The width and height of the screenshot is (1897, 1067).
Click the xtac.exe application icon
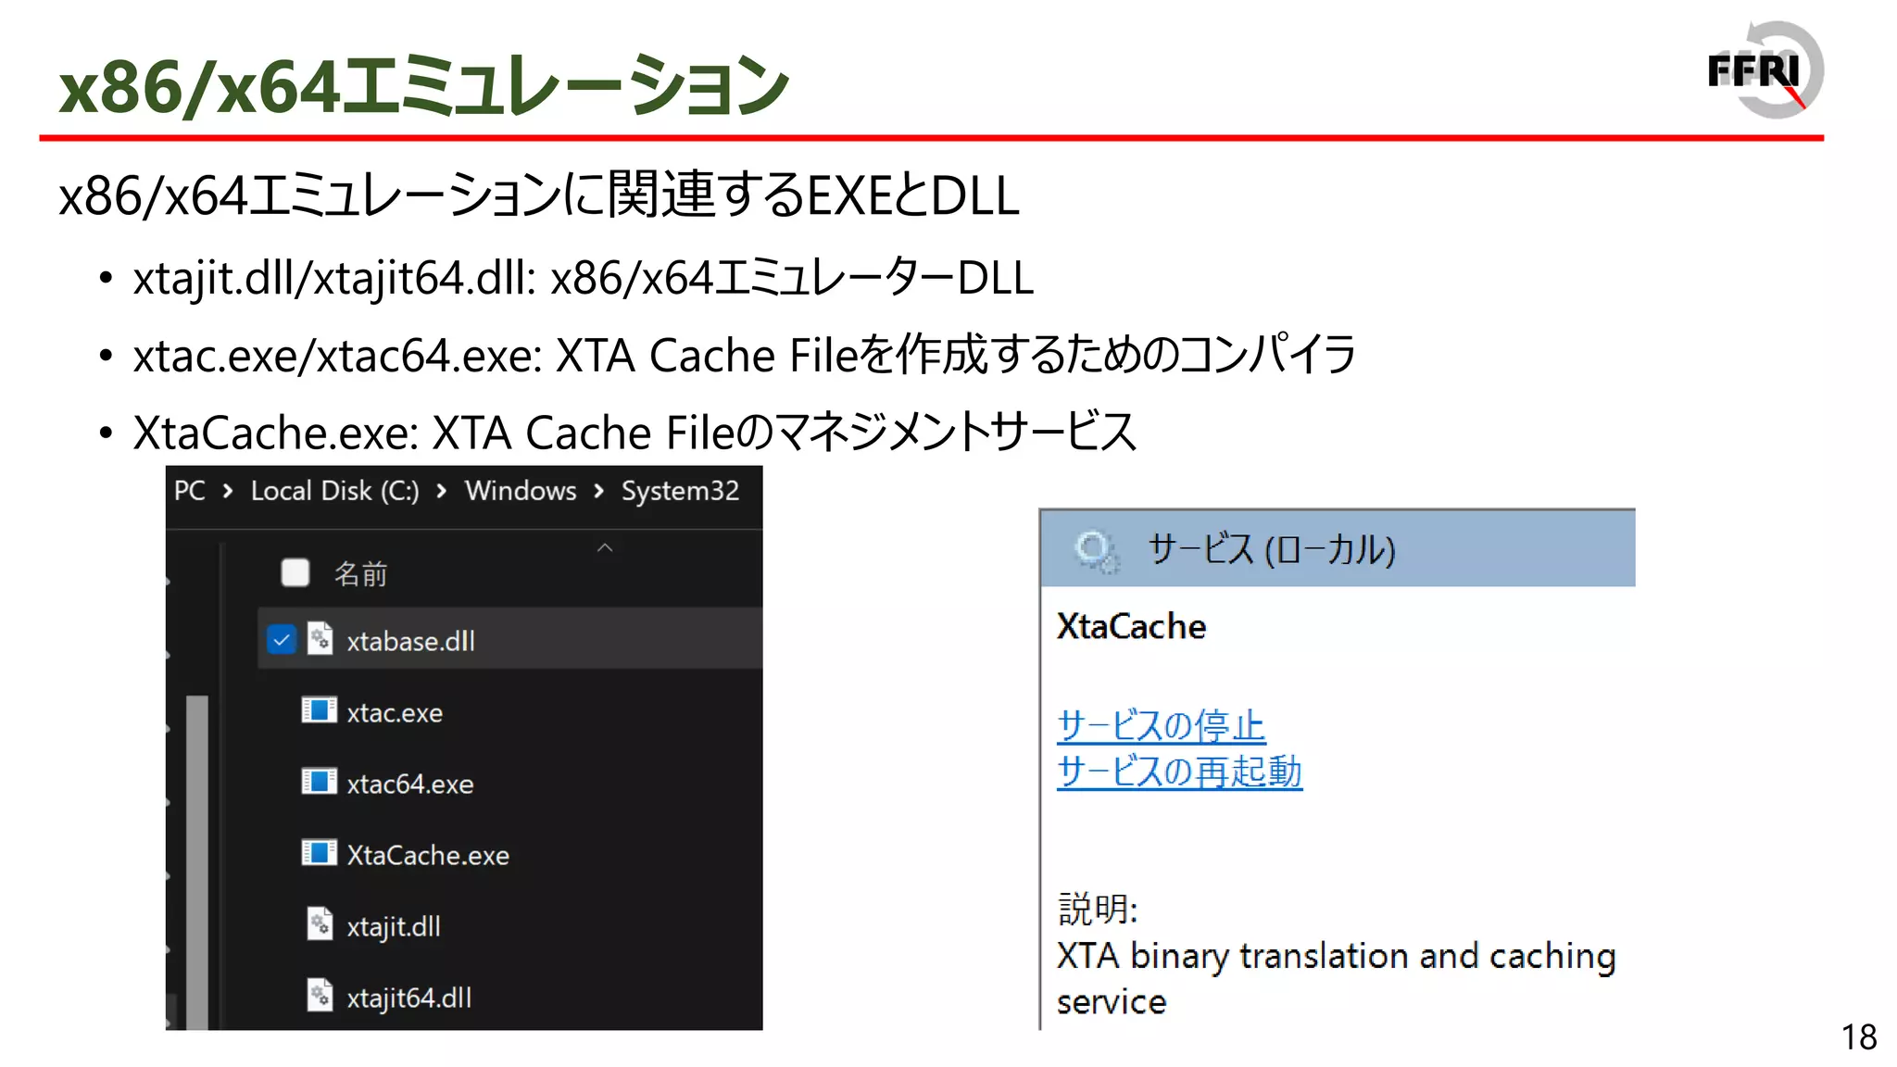319,710
